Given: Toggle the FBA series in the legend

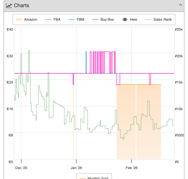Looking at the screenshot, I should point(53,19).
